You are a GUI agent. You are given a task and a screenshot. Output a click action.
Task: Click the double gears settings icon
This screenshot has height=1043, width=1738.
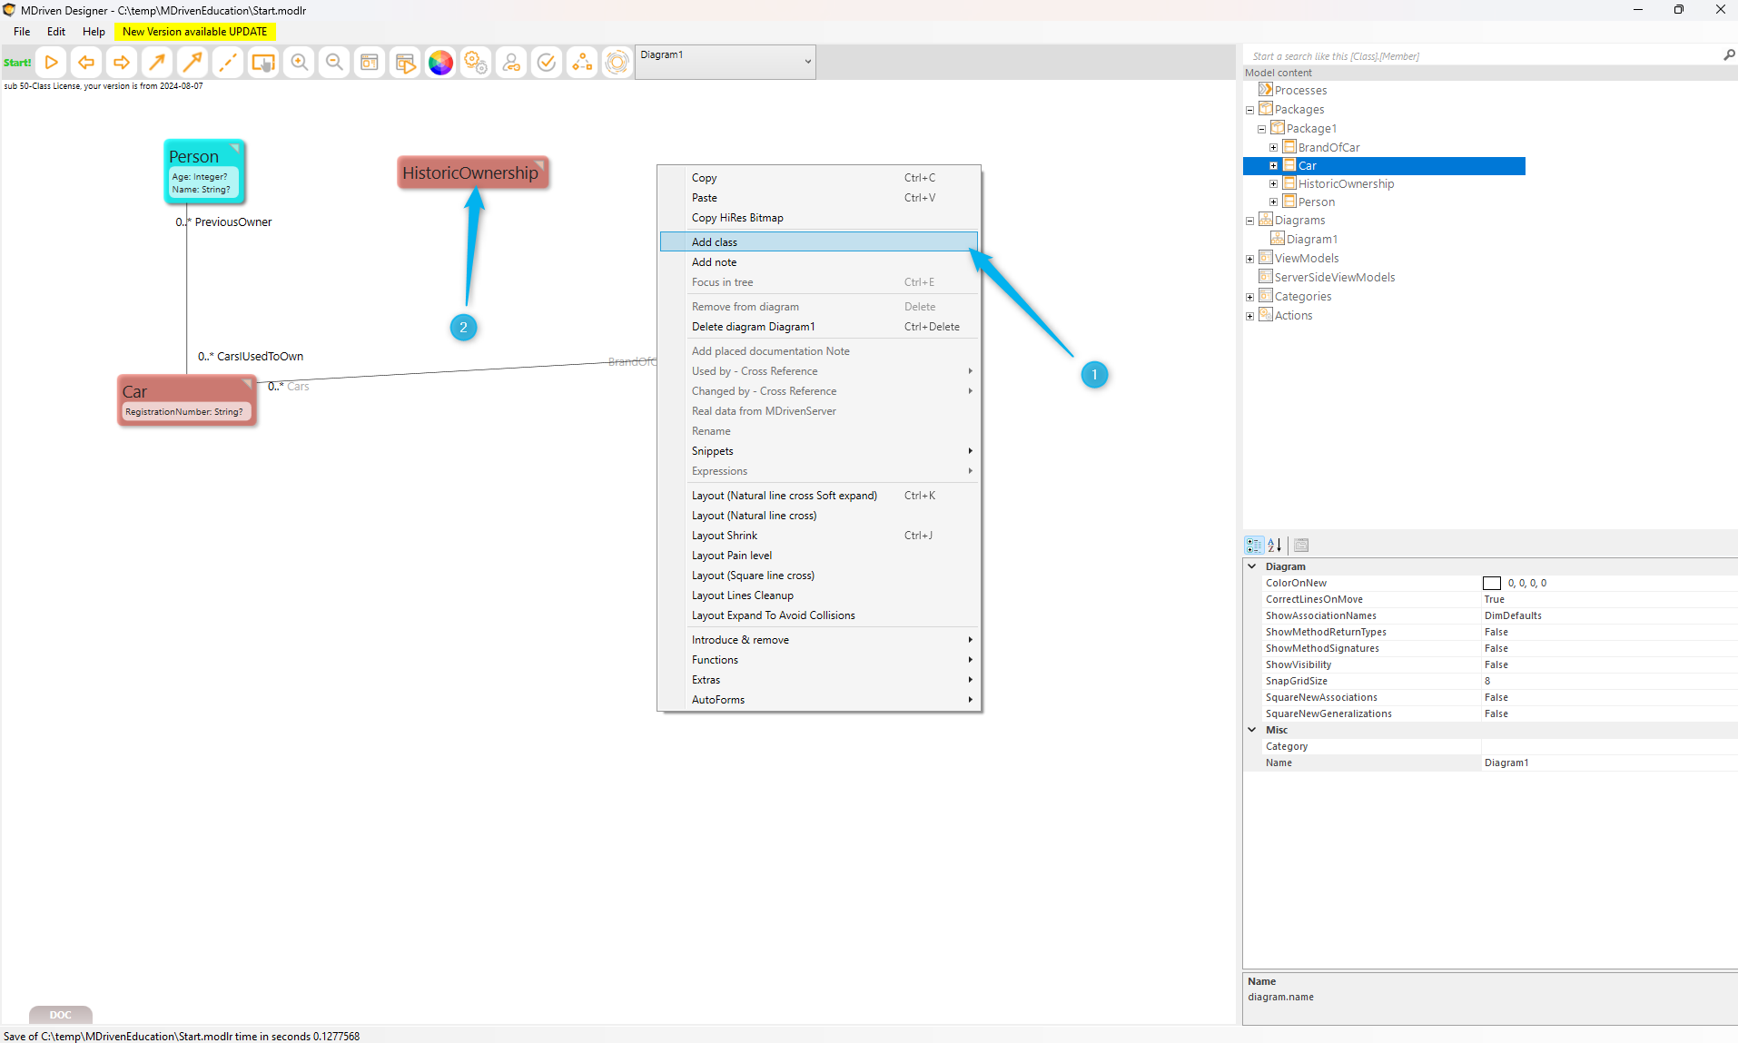476,63
